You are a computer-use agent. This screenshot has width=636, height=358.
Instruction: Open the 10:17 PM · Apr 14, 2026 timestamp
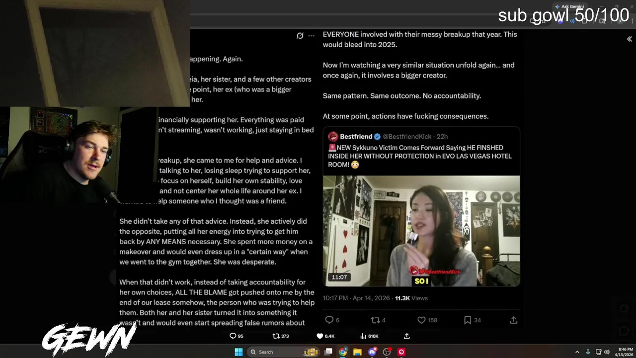coord(356,298)
